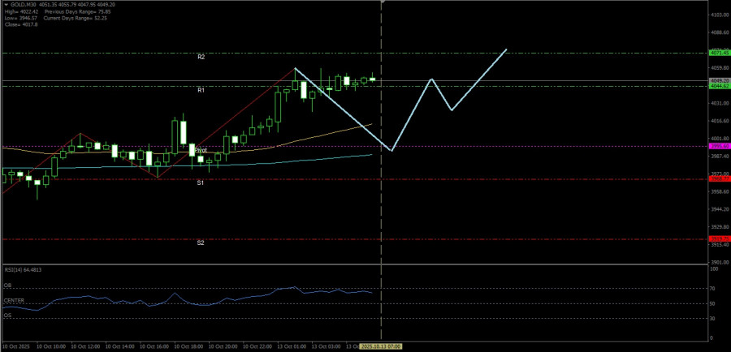
Task: Click the magenta 3995.60 pivot price tag
Action: click(720, 147)
